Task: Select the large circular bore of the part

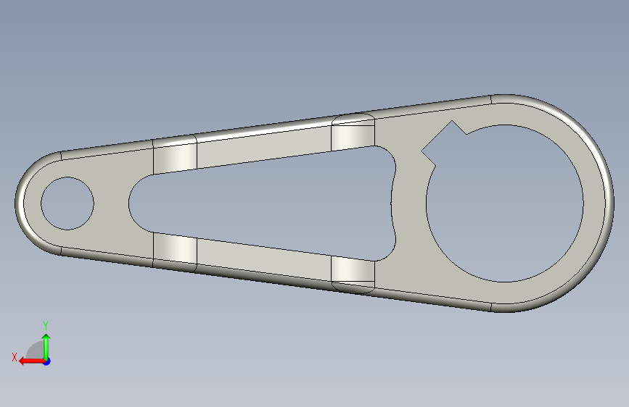Action: point(505,204)
